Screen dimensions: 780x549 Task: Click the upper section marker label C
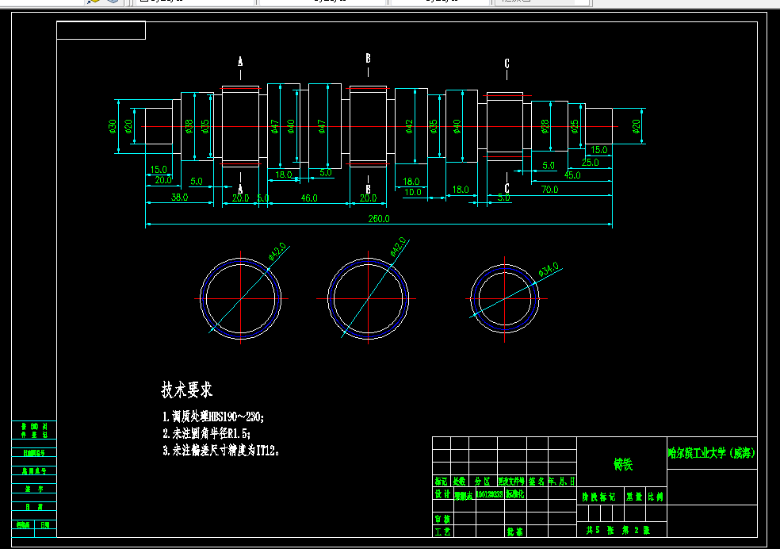[x=507, y=63]
